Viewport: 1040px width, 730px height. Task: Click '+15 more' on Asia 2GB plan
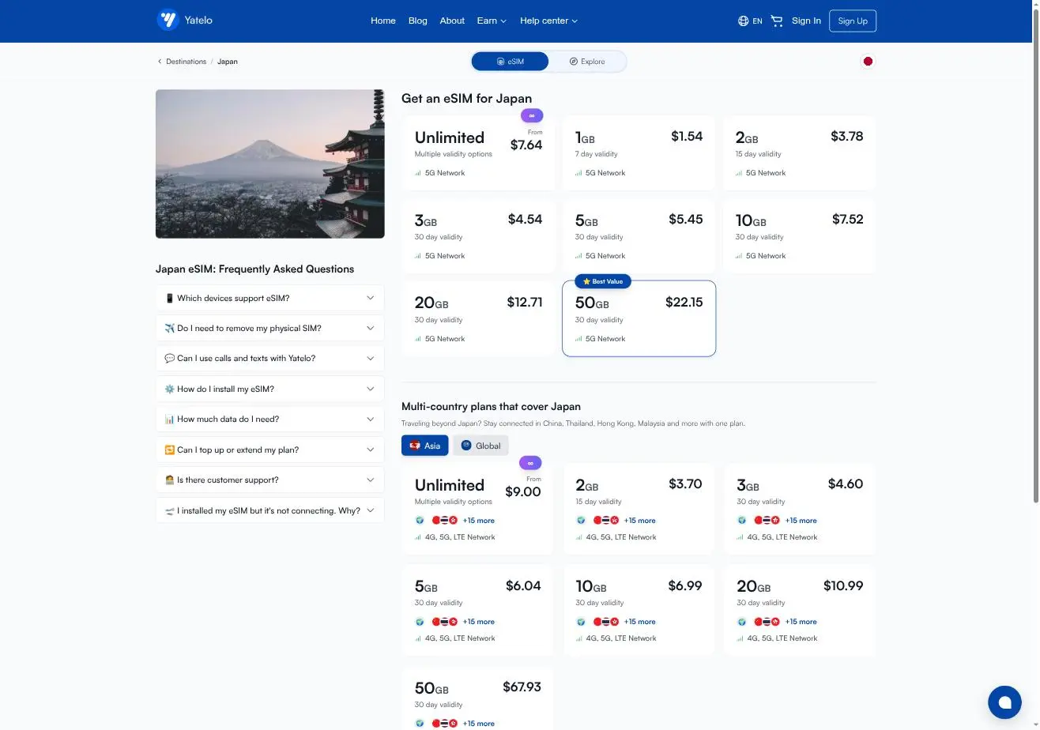[x=639, y=521]
